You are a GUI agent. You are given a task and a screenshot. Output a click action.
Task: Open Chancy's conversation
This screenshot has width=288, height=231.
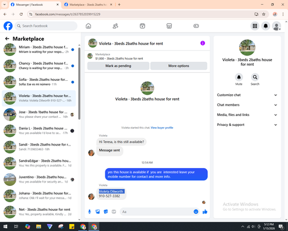(39, 66)
